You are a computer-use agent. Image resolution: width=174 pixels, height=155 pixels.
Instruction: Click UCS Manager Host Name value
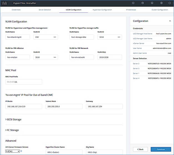(163, 34)
